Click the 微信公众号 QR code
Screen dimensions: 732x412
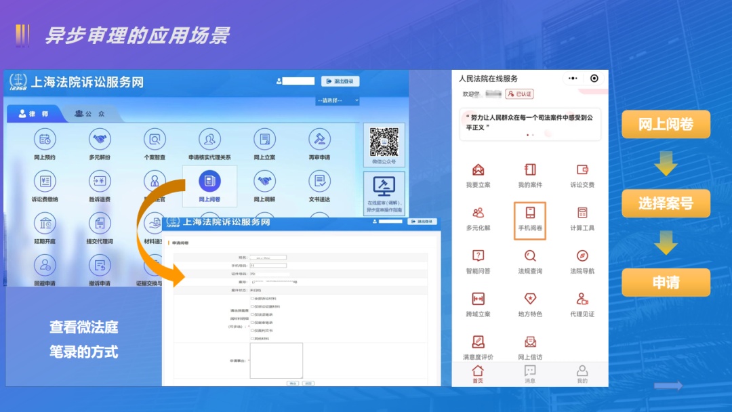coord(384,142)
